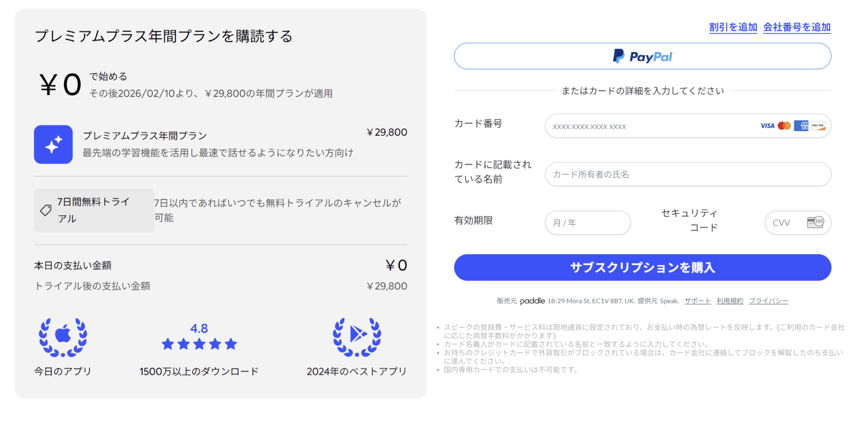The width and height of the screenshot is (860, 425).
Task: Click the Mastercard logo in card field
Action: [x=784, y=126]
